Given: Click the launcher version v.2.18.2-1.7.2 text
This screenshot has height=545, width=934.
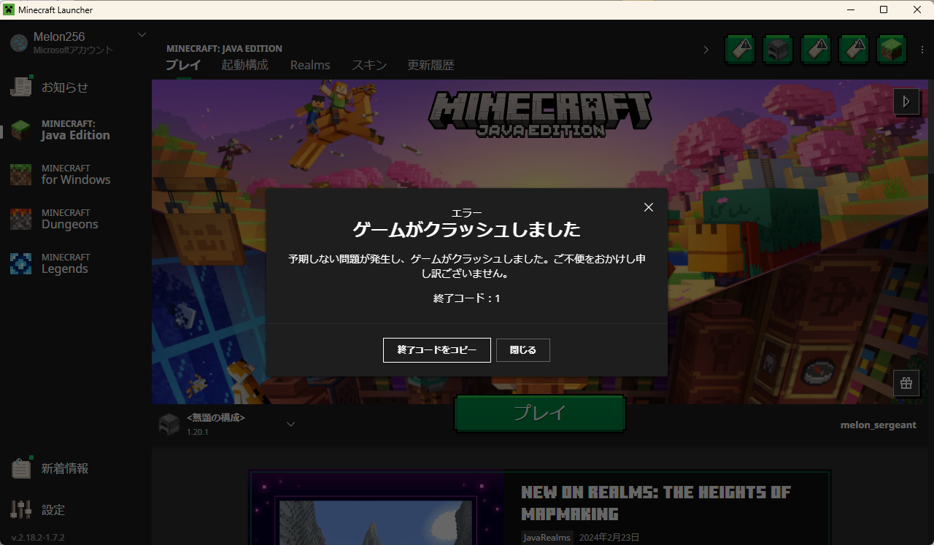Looking at the screenshot, I should pos(38,537).
